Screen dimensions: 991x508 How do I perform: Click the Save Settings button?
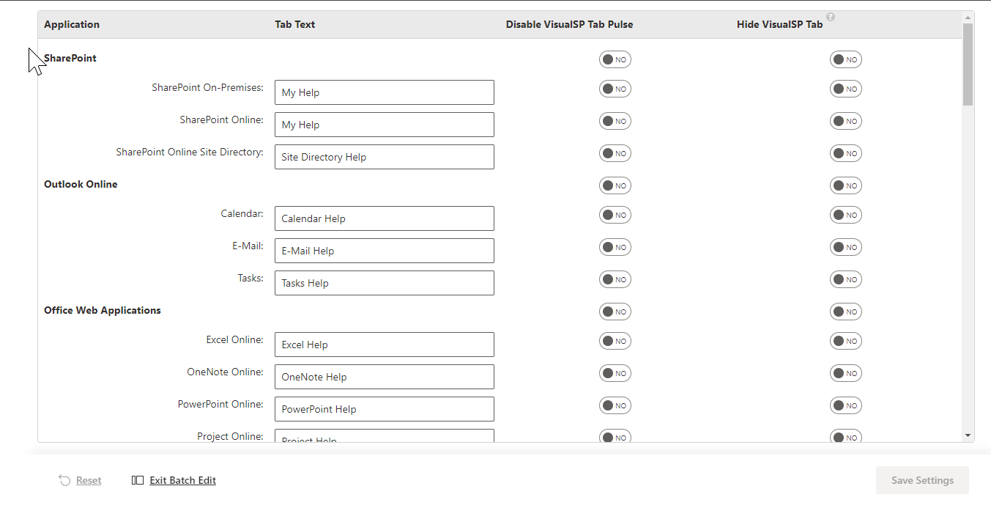tap(921, 480)
